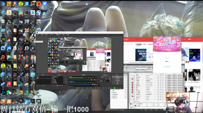Viewport: 203px width, 113px height.
Task: Open the Garry's Mod desktop icon
Action: point(27,4)
